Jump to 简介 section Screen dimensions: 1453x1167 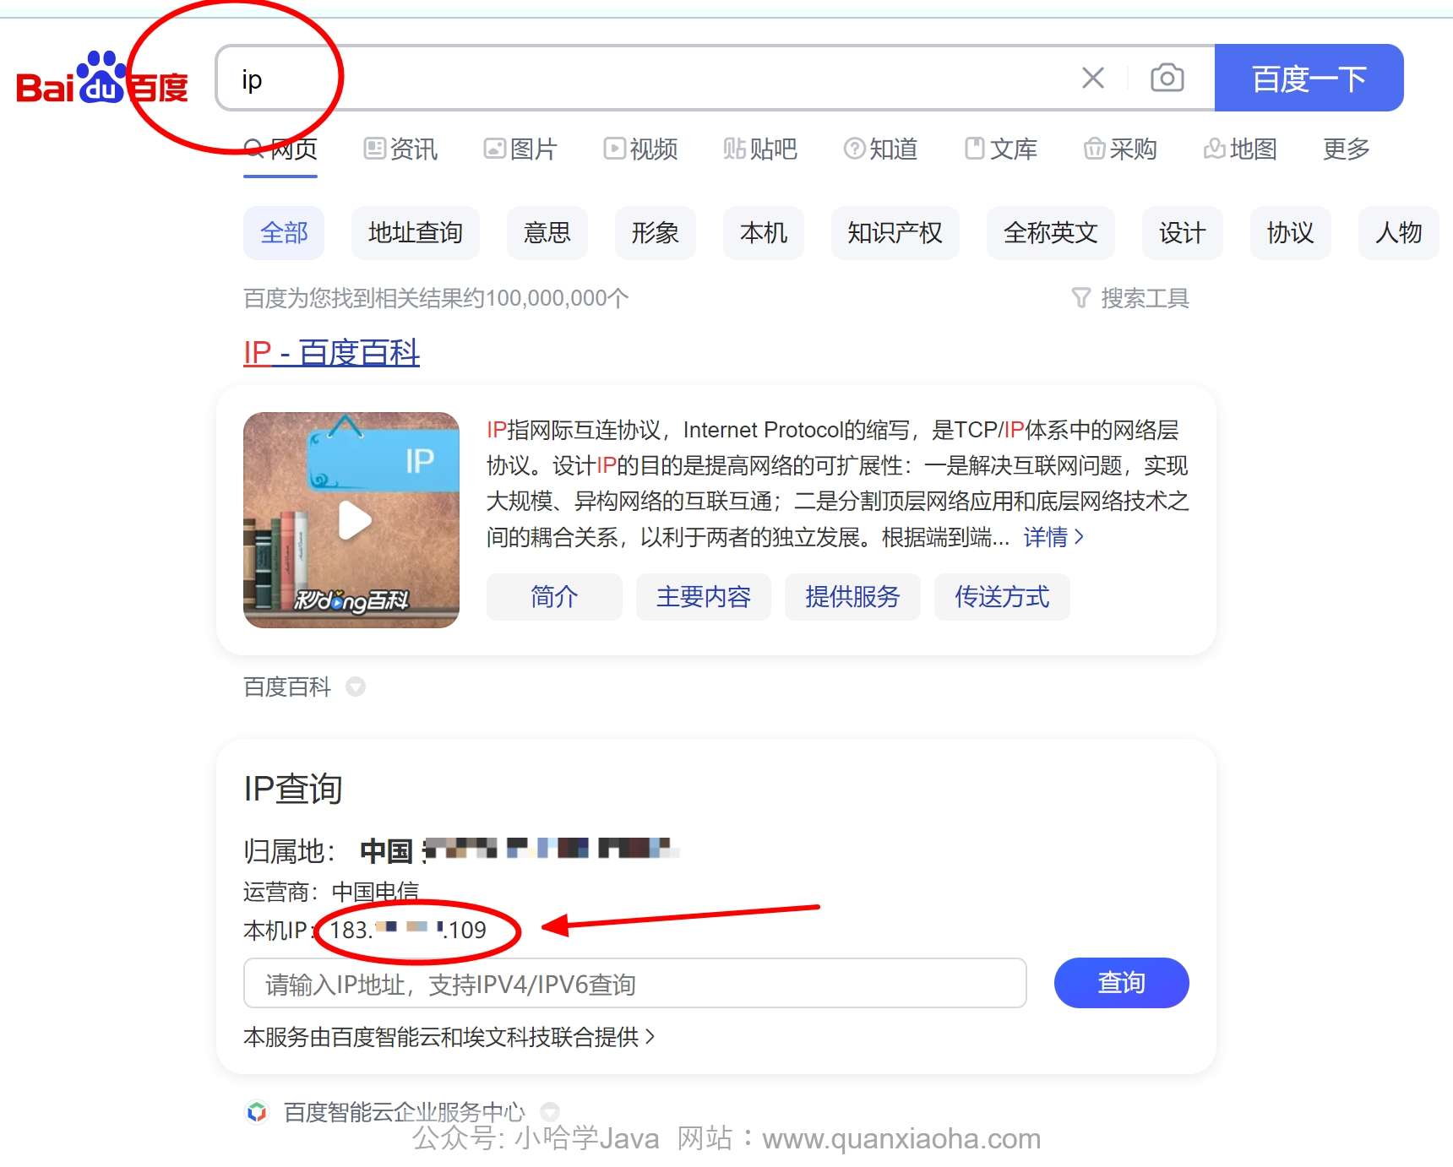click(554, 597)
